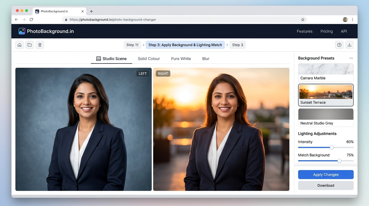Click the 60% Intensity value
The image size is (369, 206).
tap(350, 142)
